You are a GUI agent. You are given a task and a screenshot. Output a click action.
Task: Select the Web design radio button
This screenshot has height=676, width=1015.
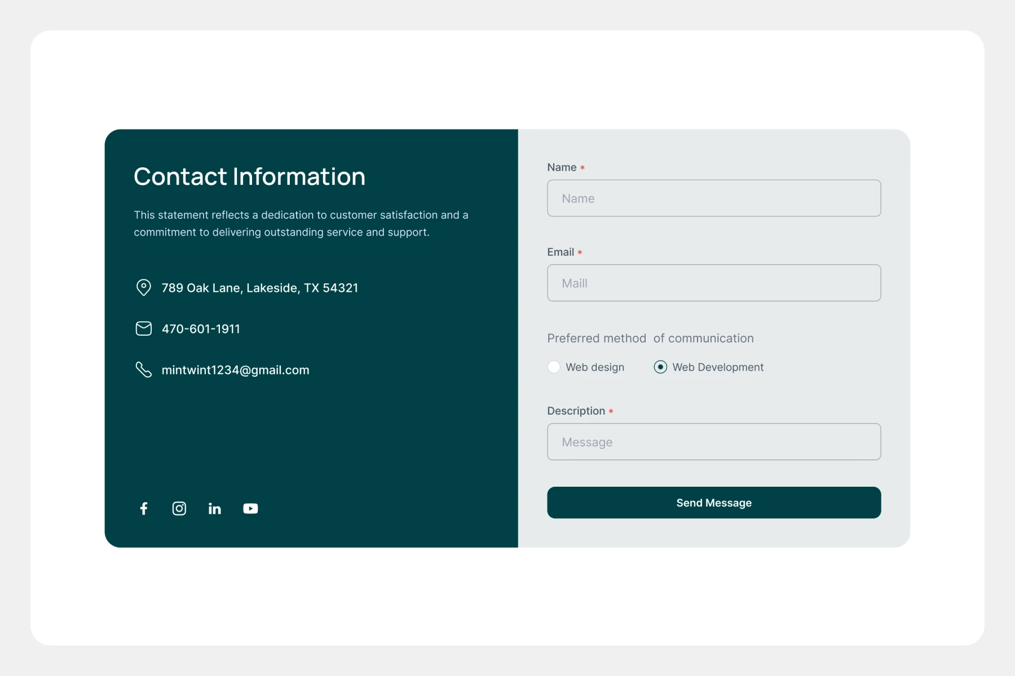point(554,367)
